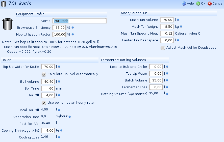Image resolution: width=224 pixels, height=142 pixels.
Task: Click the red Cancel icon
Action: (x=210, y=4)
